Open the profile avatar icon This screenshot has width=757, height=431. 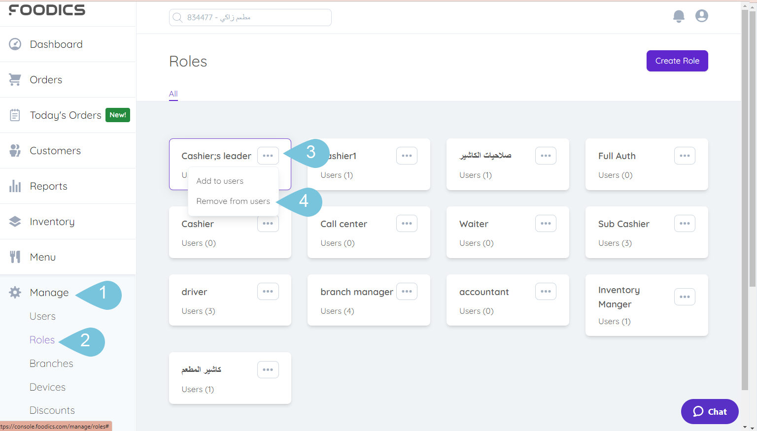pos(701,16)
